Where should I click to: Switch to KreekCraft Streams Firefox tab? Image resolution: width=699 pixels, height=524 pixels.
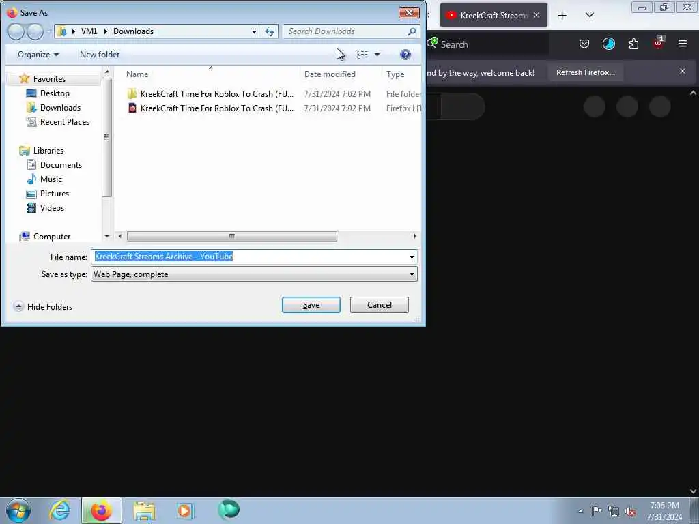(x=494, y=15)
